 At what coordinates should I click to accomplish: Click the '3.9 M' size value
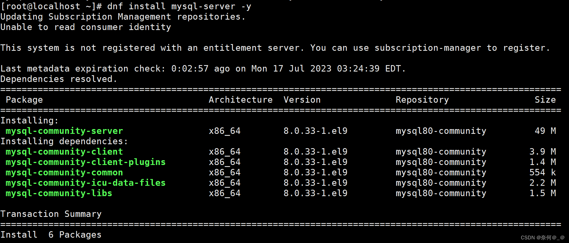point(543,152)
